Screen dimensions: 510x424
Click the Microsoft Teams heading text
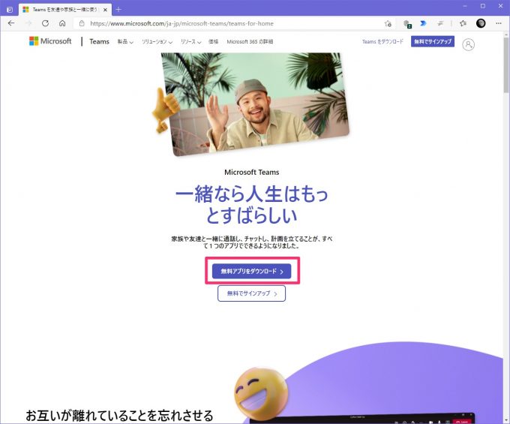252,172
